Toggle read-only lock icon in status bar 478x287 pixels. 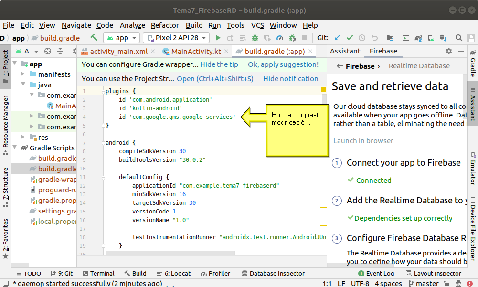pos(446,283)
